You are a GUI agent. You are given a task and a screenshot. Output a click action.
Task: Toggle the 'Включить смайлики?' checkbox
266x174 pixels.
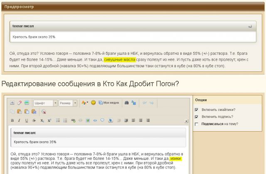[197, 110]
